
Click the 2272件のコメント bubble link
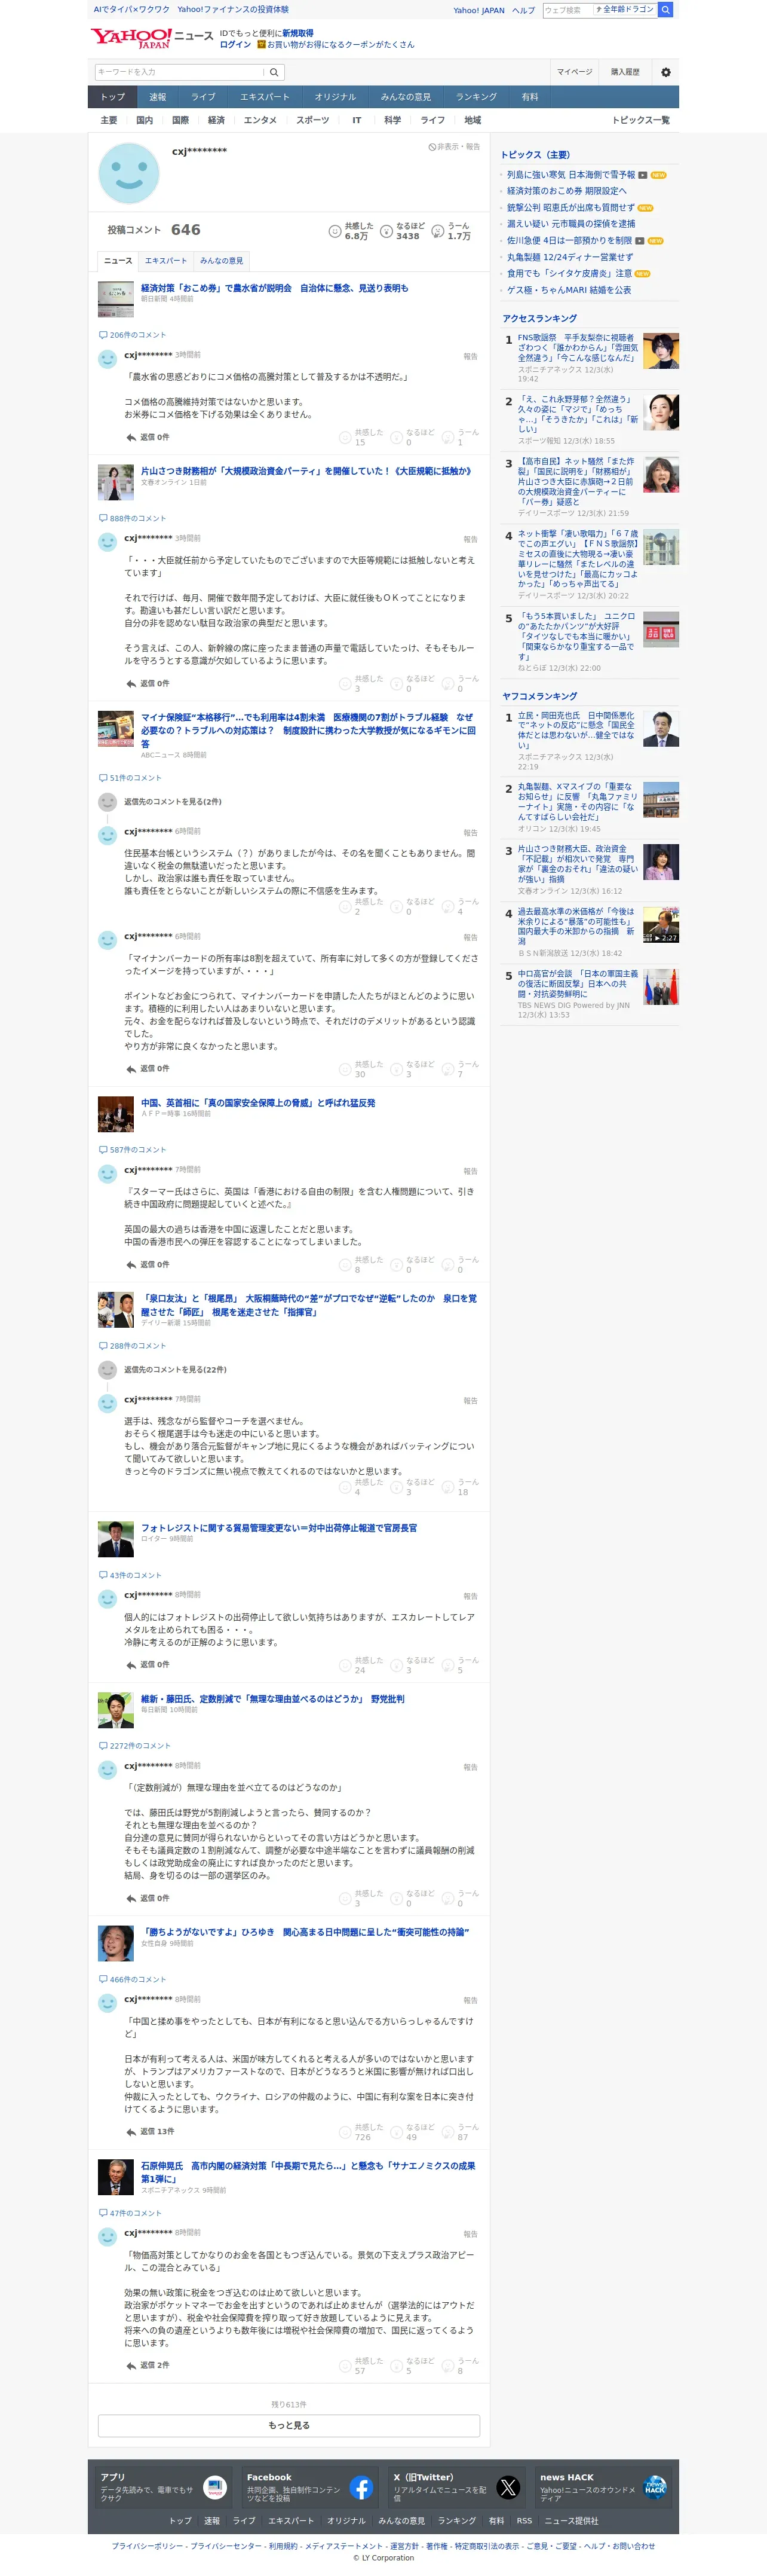pyautogui.click(x=135, y=1746)
